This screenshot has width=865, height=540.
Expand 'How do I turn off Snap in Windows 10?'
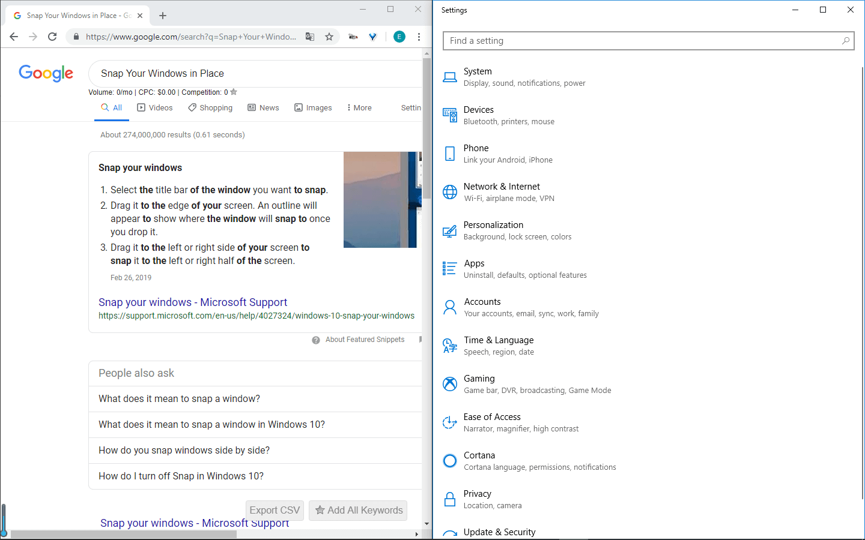click(x=180, y=476)
